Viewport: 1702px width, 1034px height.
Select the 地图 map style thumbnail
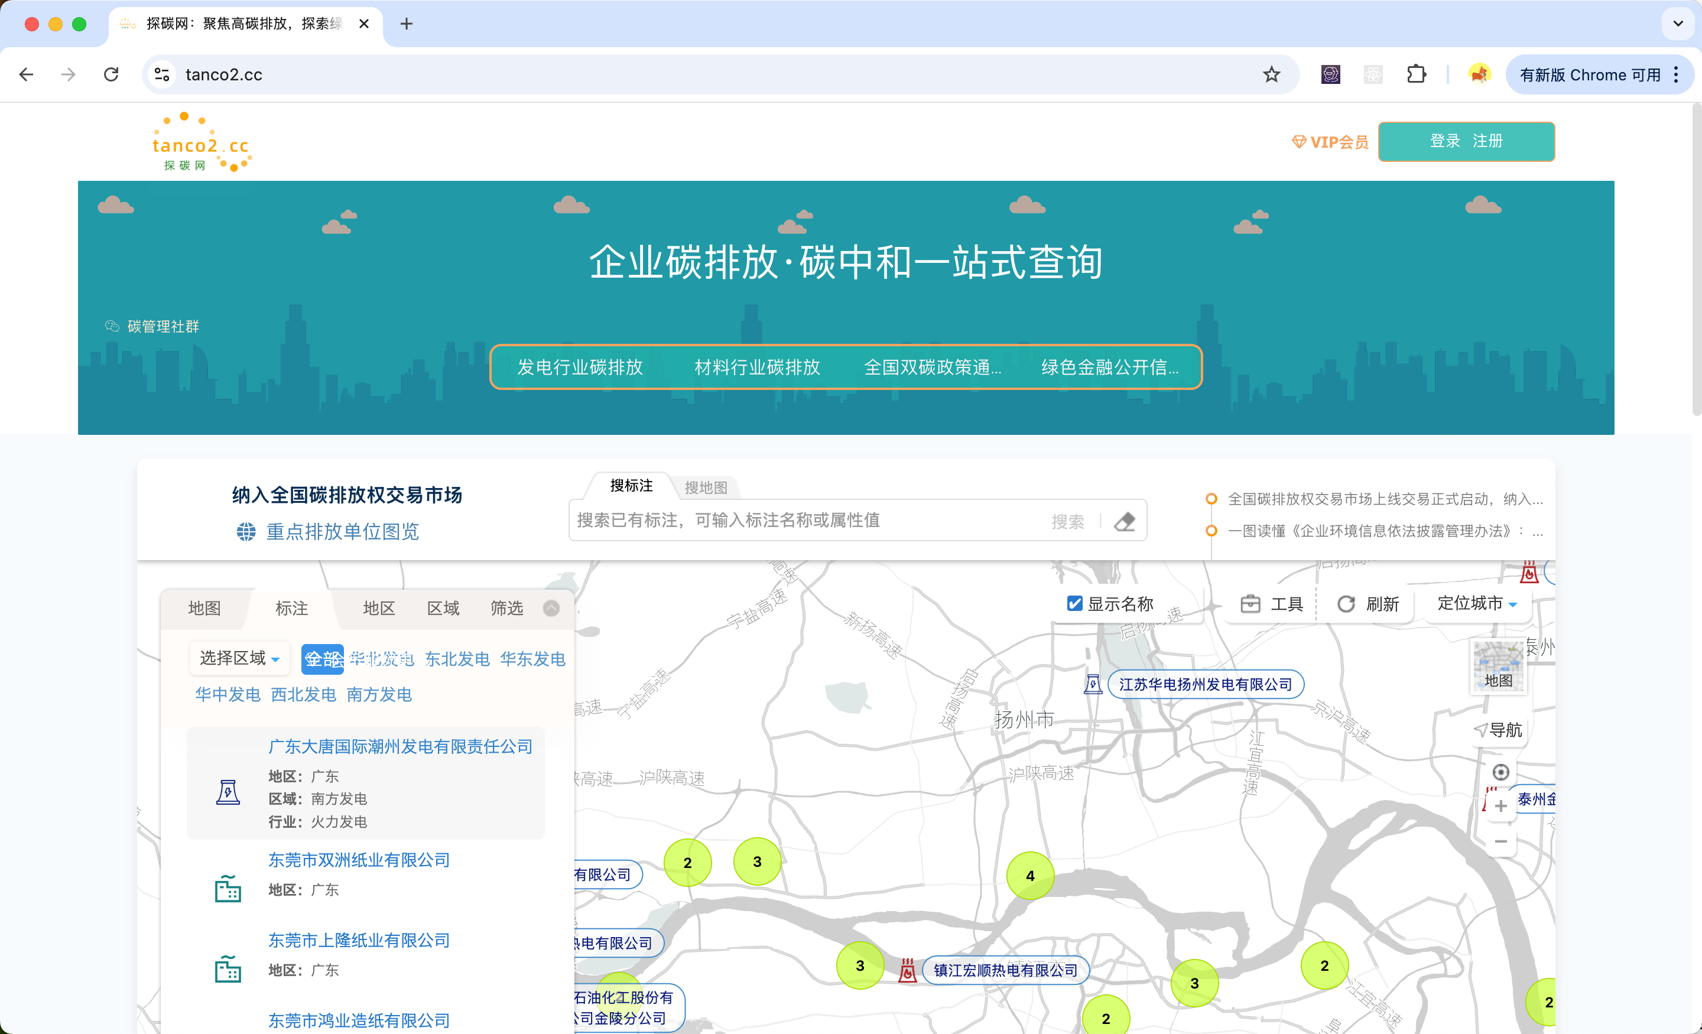click(1498, 666)
